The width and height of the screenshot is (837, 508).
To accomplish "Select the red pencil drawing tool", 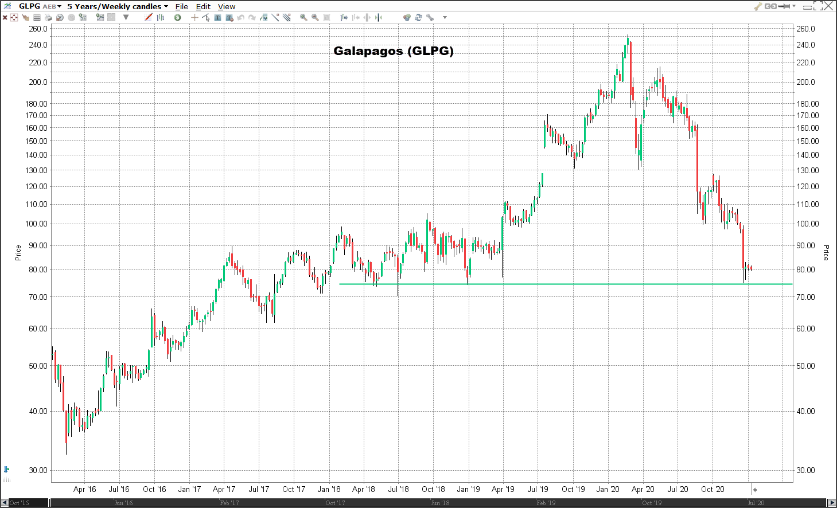I will tap(149, 17).
